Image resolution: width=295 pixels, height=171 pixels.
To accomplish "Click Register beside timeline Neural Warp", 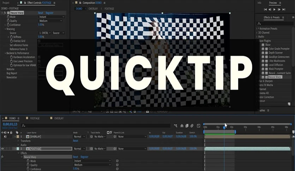I will coord(84,157).
